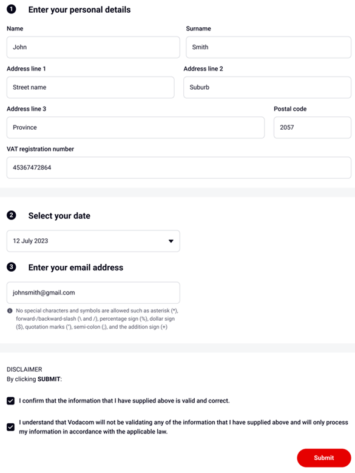Click the red Submit button
The width and height of the screenshot is (355, 473).
[x=324, y=458]
